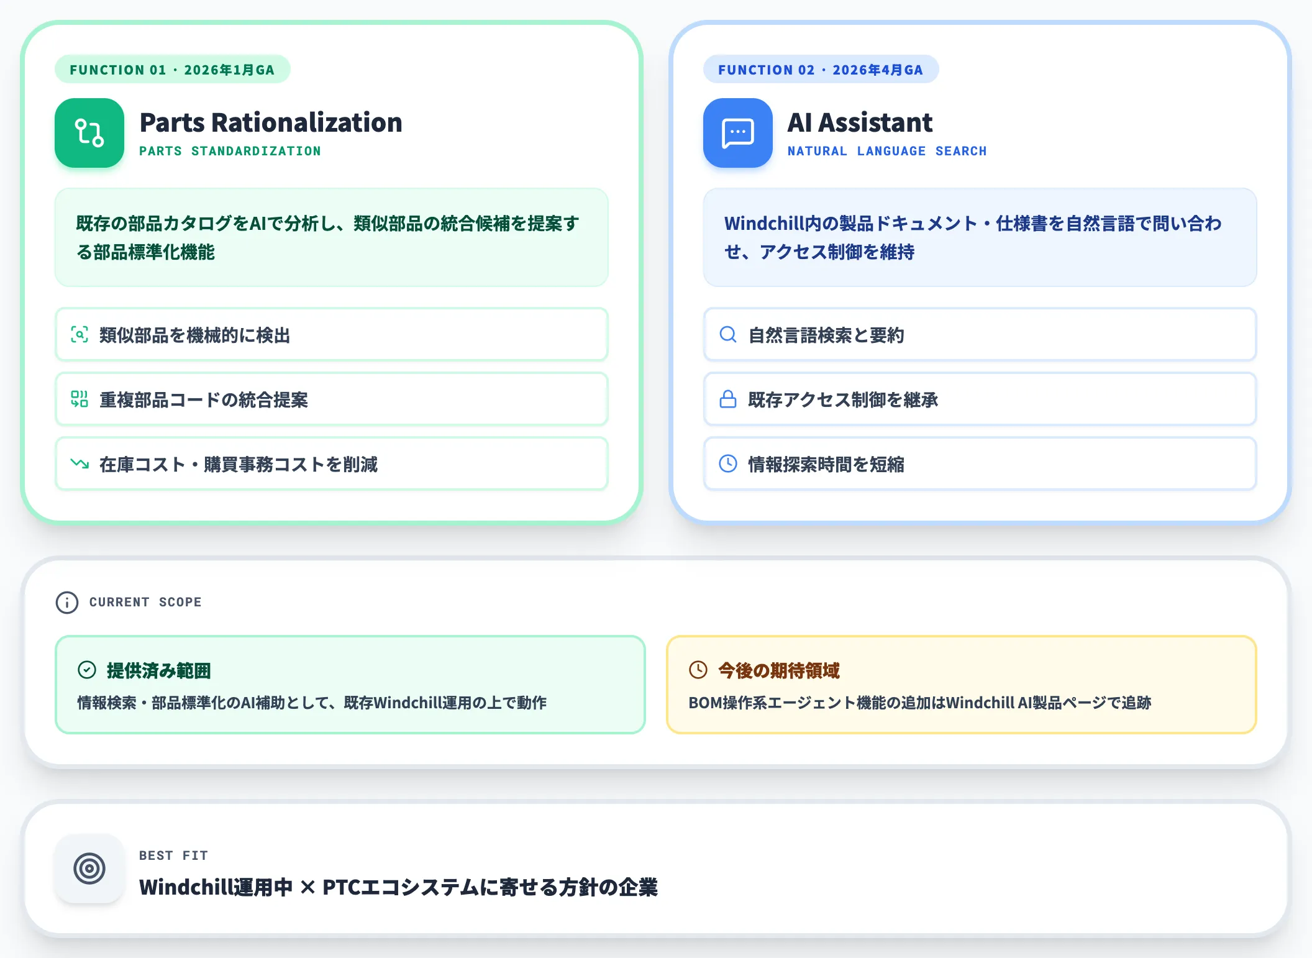Click the blue description box about Windchill内の製品ドキュメント

coord(980,237)
